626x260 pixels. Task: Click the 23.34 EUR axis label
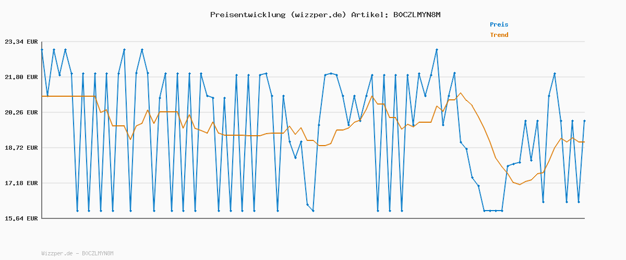(x=21, y=42)
